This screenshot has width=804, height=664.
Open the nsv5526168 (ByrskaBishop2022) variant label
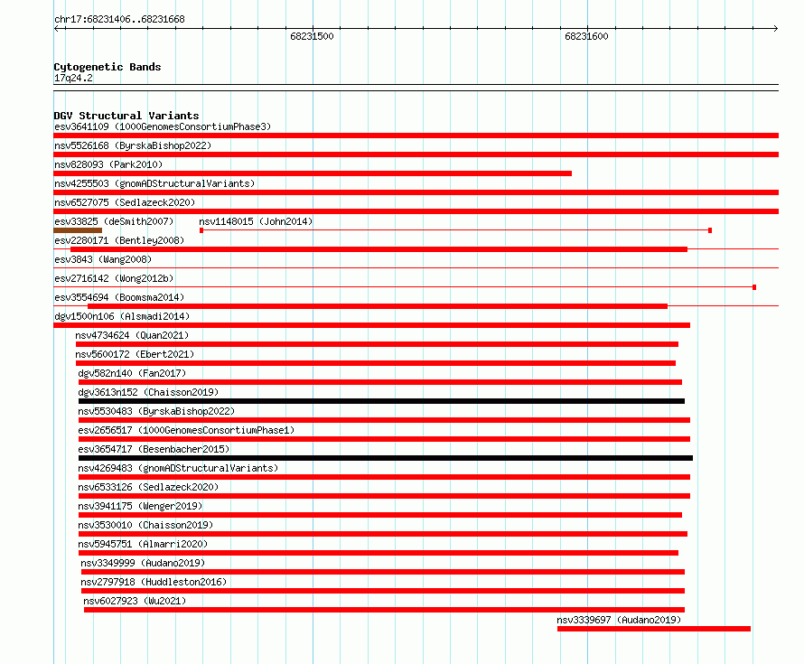[133, 145]
